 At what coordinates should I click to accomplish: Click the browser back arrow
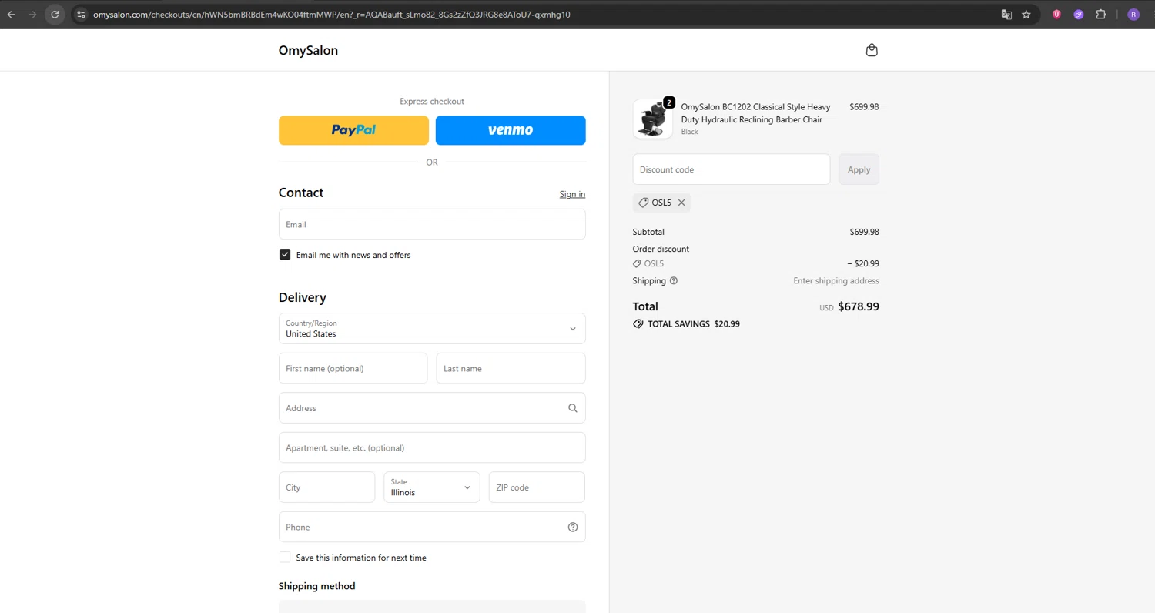pos(11,14)
